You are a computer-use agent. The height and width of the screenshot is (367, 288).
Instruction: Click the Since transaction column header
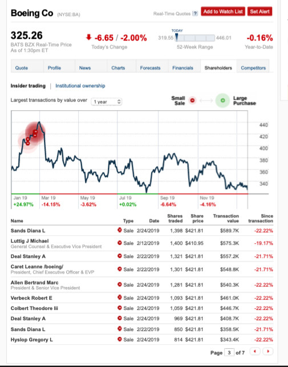coord(261,219)
